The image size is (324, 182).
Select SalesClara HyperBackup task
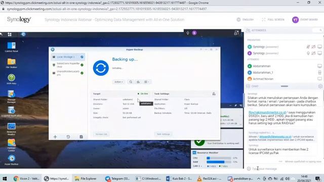[68, 65]
